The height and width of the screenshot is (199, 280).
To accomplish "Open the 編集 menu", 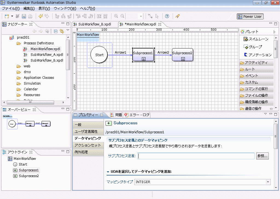I will coord(29,8).
